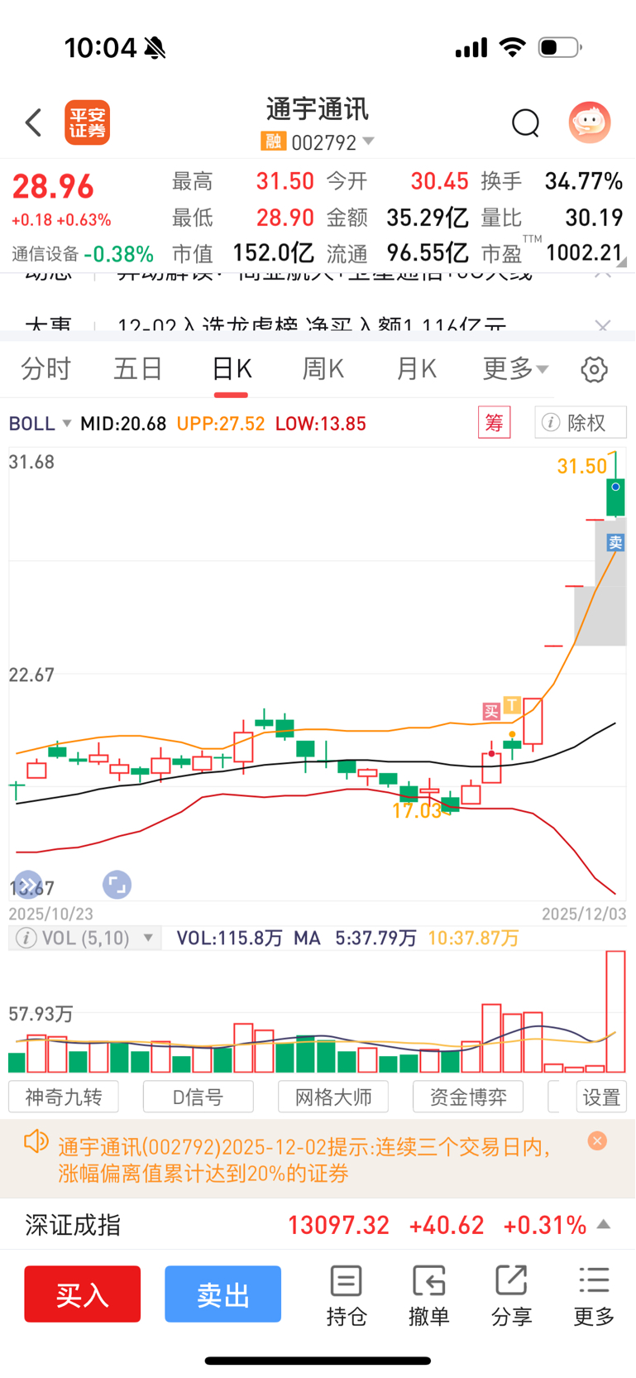Open the Ping An Securities logo
This screenshot has width=636, height=1378.
[87, 122]
